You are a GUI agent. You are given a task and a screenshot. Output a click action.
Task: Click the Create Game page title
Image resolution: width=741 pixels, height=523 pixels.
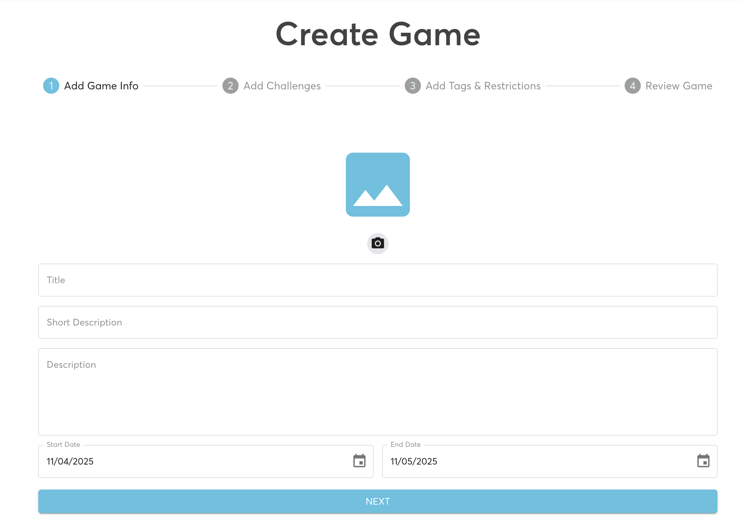[377, 34]
